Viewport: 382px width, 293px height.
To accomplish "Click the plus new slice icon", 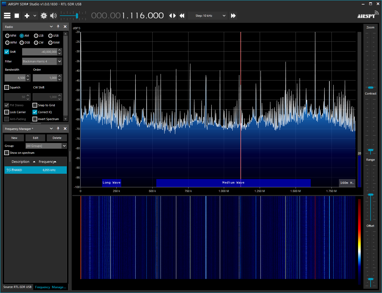I will tap(27, 16).
